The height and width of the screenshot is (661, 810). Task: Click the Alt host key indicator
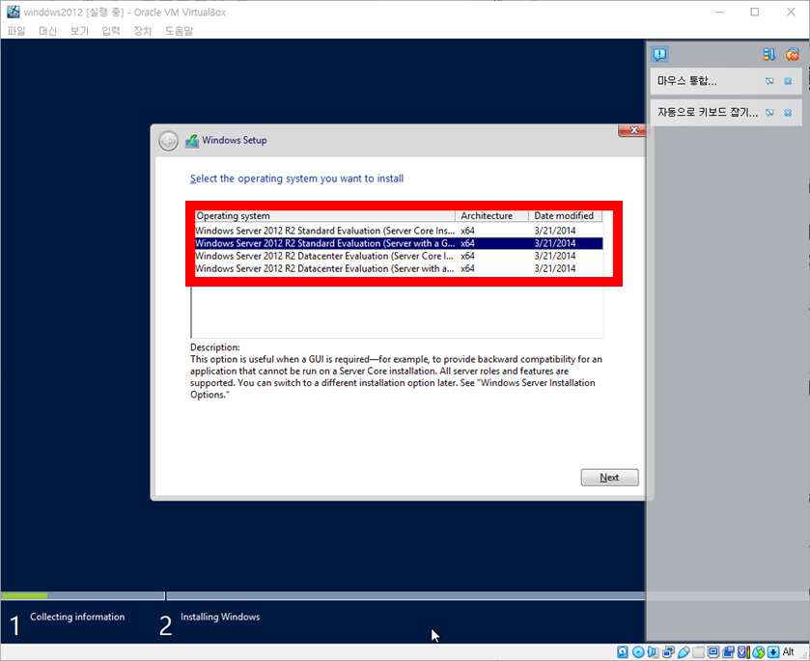[789, 651]
